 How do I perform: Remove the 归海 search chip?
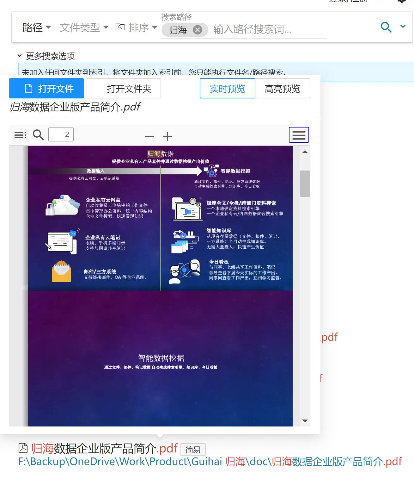(198, 30)
